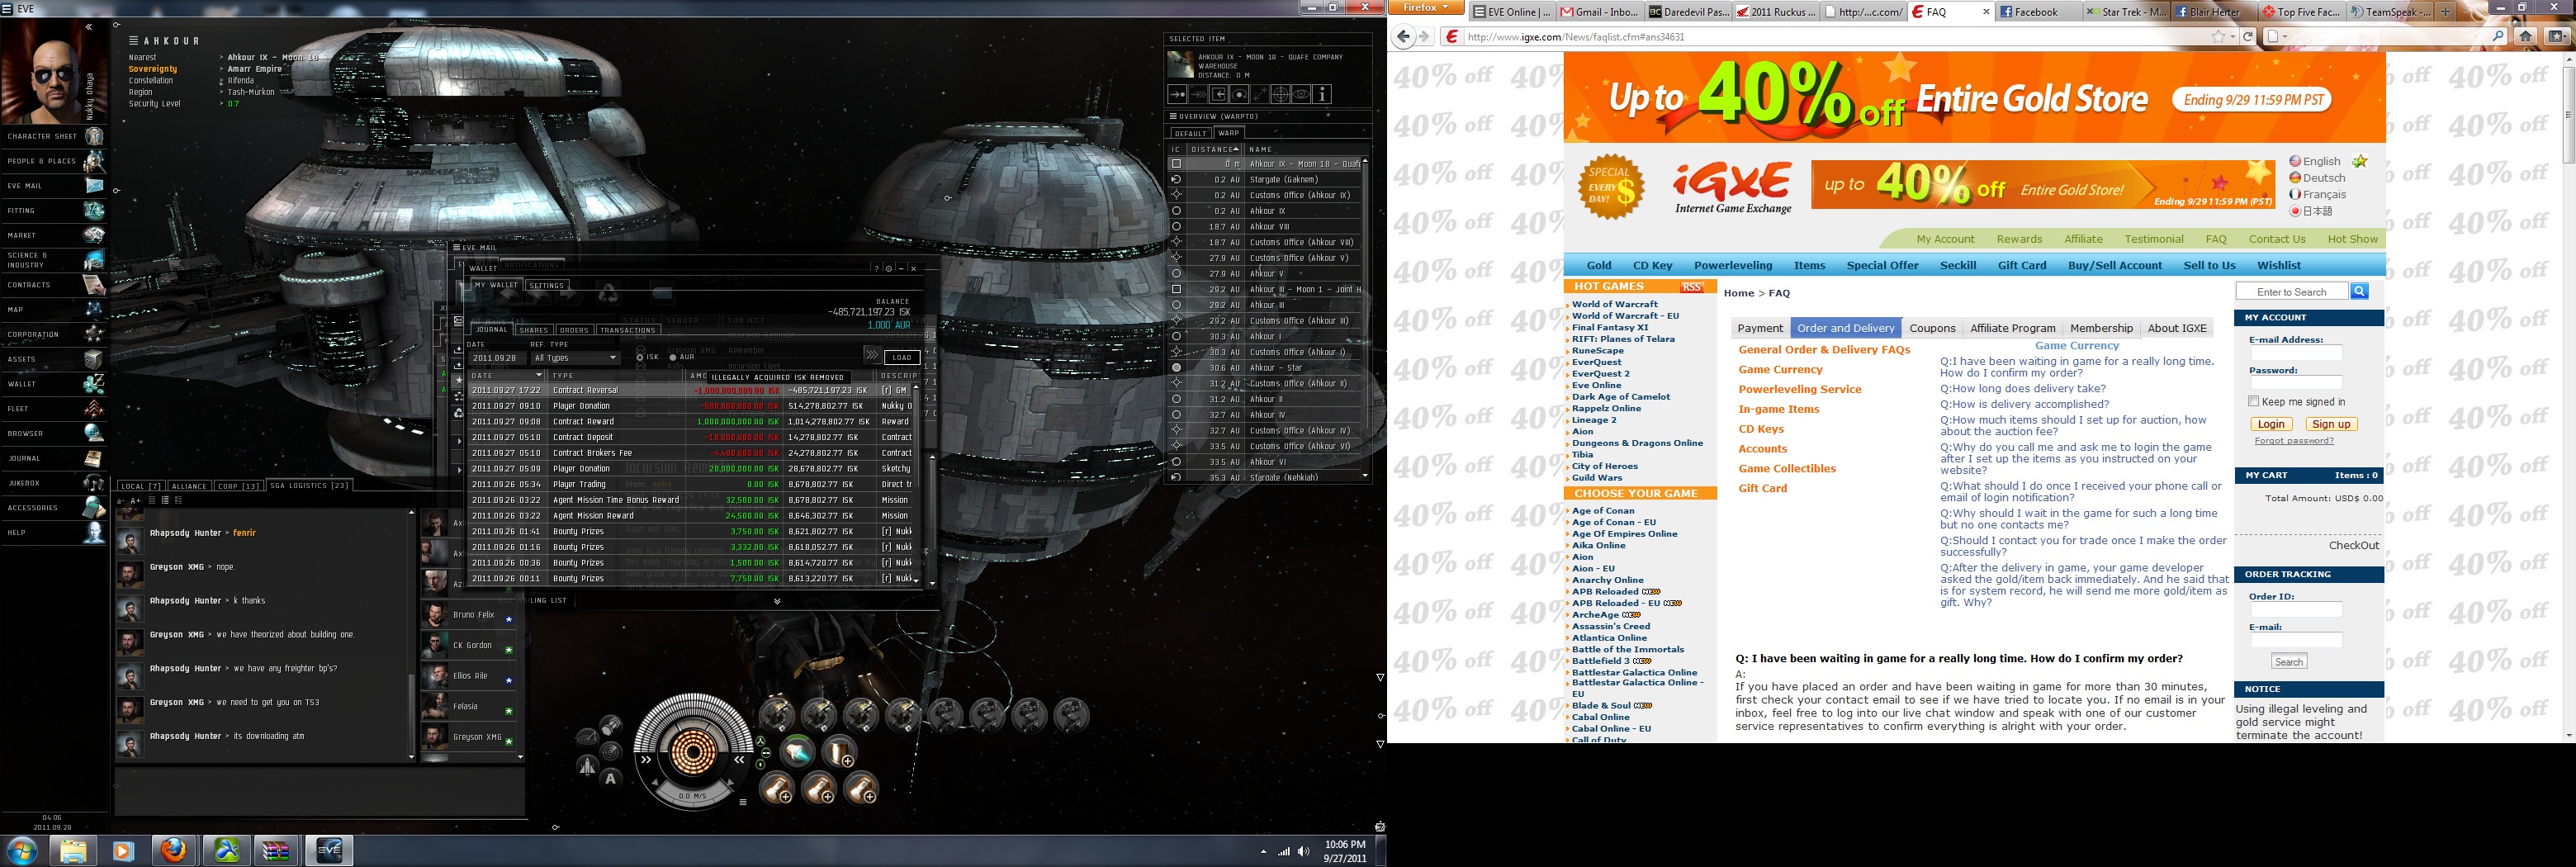This screenshot has height=867, width=2576.
Task: Open Corporation panel in the sidebar
Action: [54, 334]
